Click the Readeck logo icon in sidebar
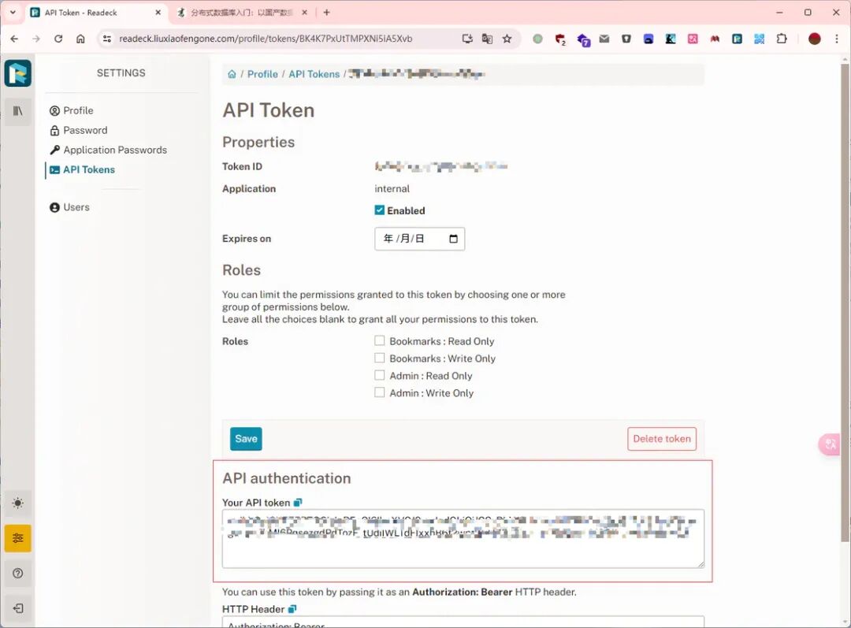Viewport: 851px width, 628px height. tap(18, 73)
